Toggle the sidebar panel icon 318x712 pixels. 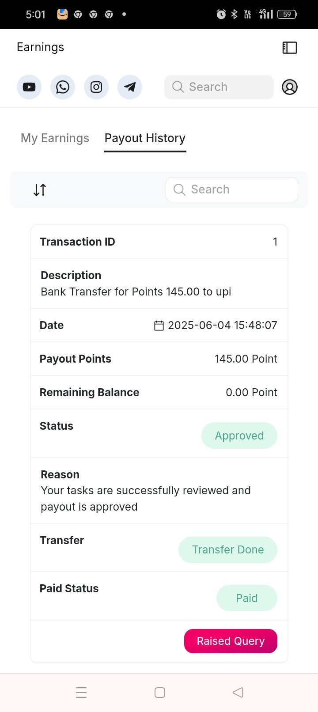pyautogui.click(x=290, y=48)
